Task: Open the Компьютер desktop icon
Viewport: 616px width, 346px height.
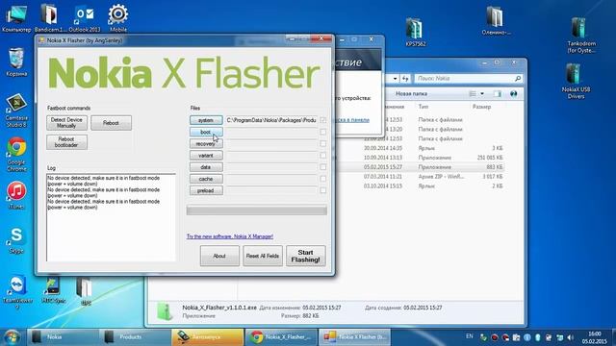Action: pyautogui.click(x=15, y=17)
